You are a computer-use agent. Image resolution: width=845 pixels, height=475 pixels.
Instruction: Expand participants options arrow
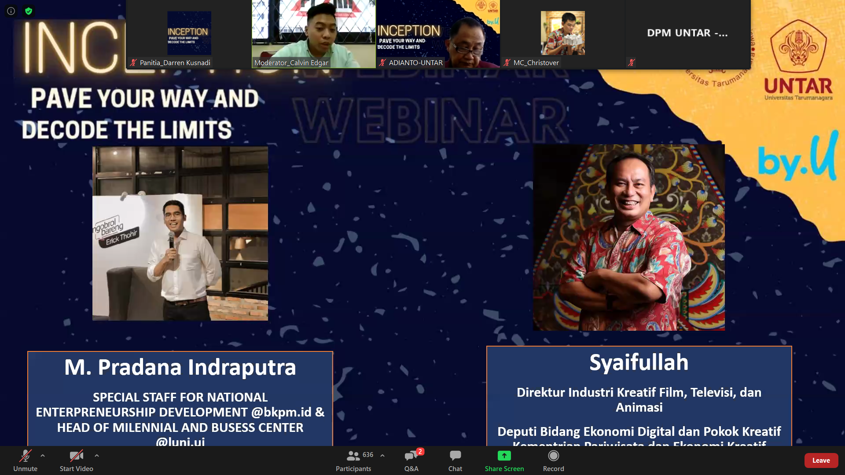tap(382, 456)
